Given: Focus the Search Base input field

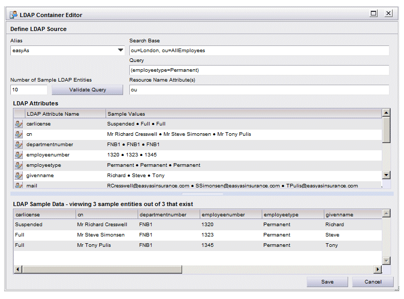Looking at the screenshot, I should pyautogui.click(x=259, y=51).
